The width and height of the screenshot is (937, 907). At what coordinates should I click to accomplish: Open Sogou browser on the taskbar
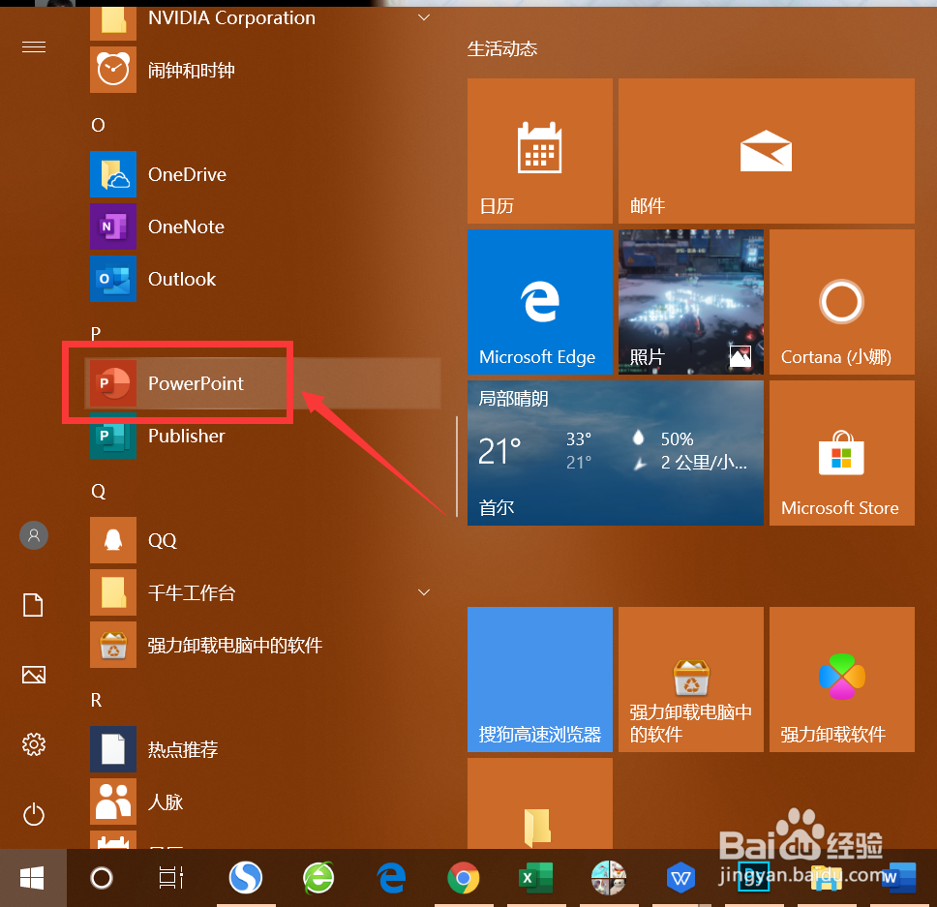click(x=246, y=878)
